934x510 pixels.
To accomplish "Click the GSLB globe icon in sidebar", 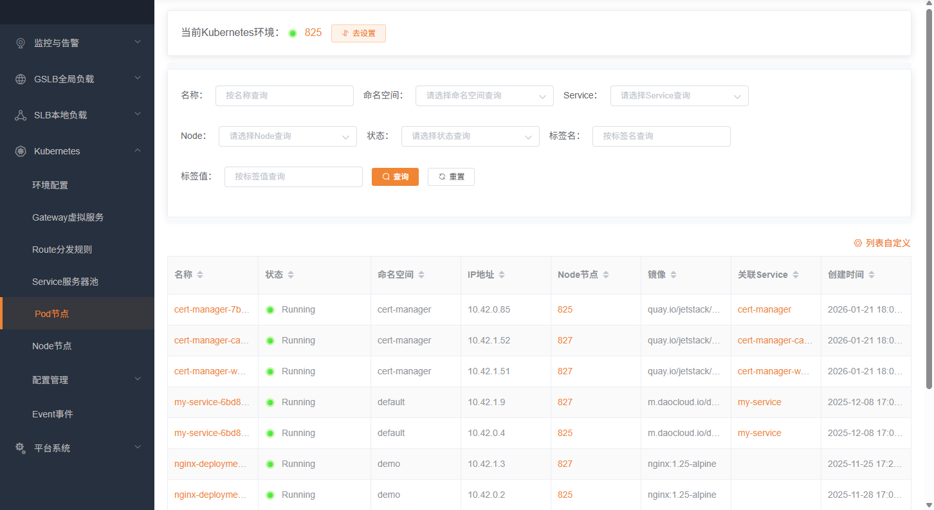I will (x=21, y=79).
